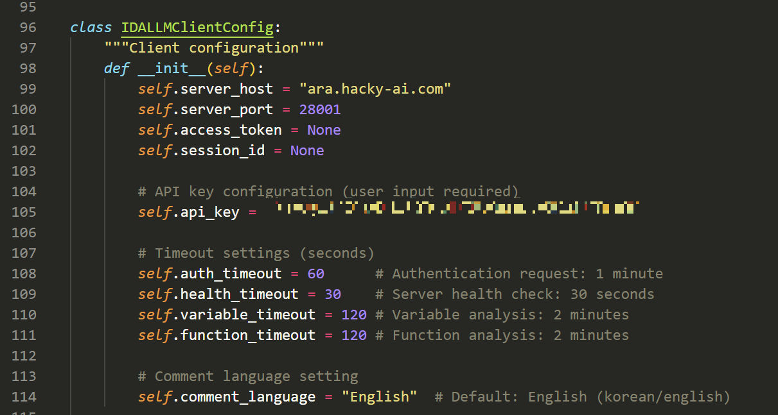Click the None value of access_token
Image resolution: width=778 pixels, height=415 pixels.
pos(324,130)
